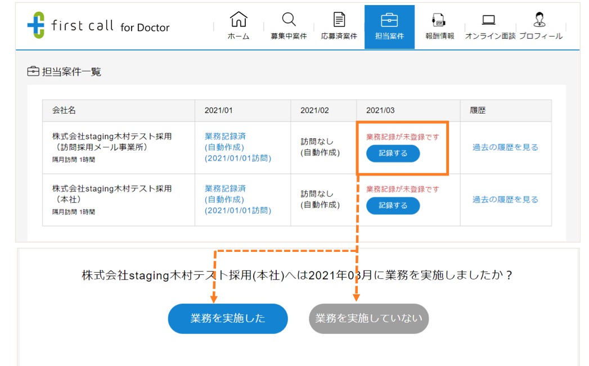This screenshot has width=589, height=366.
Task: Click the first call for Doctor logo
Action: (98, 26)
